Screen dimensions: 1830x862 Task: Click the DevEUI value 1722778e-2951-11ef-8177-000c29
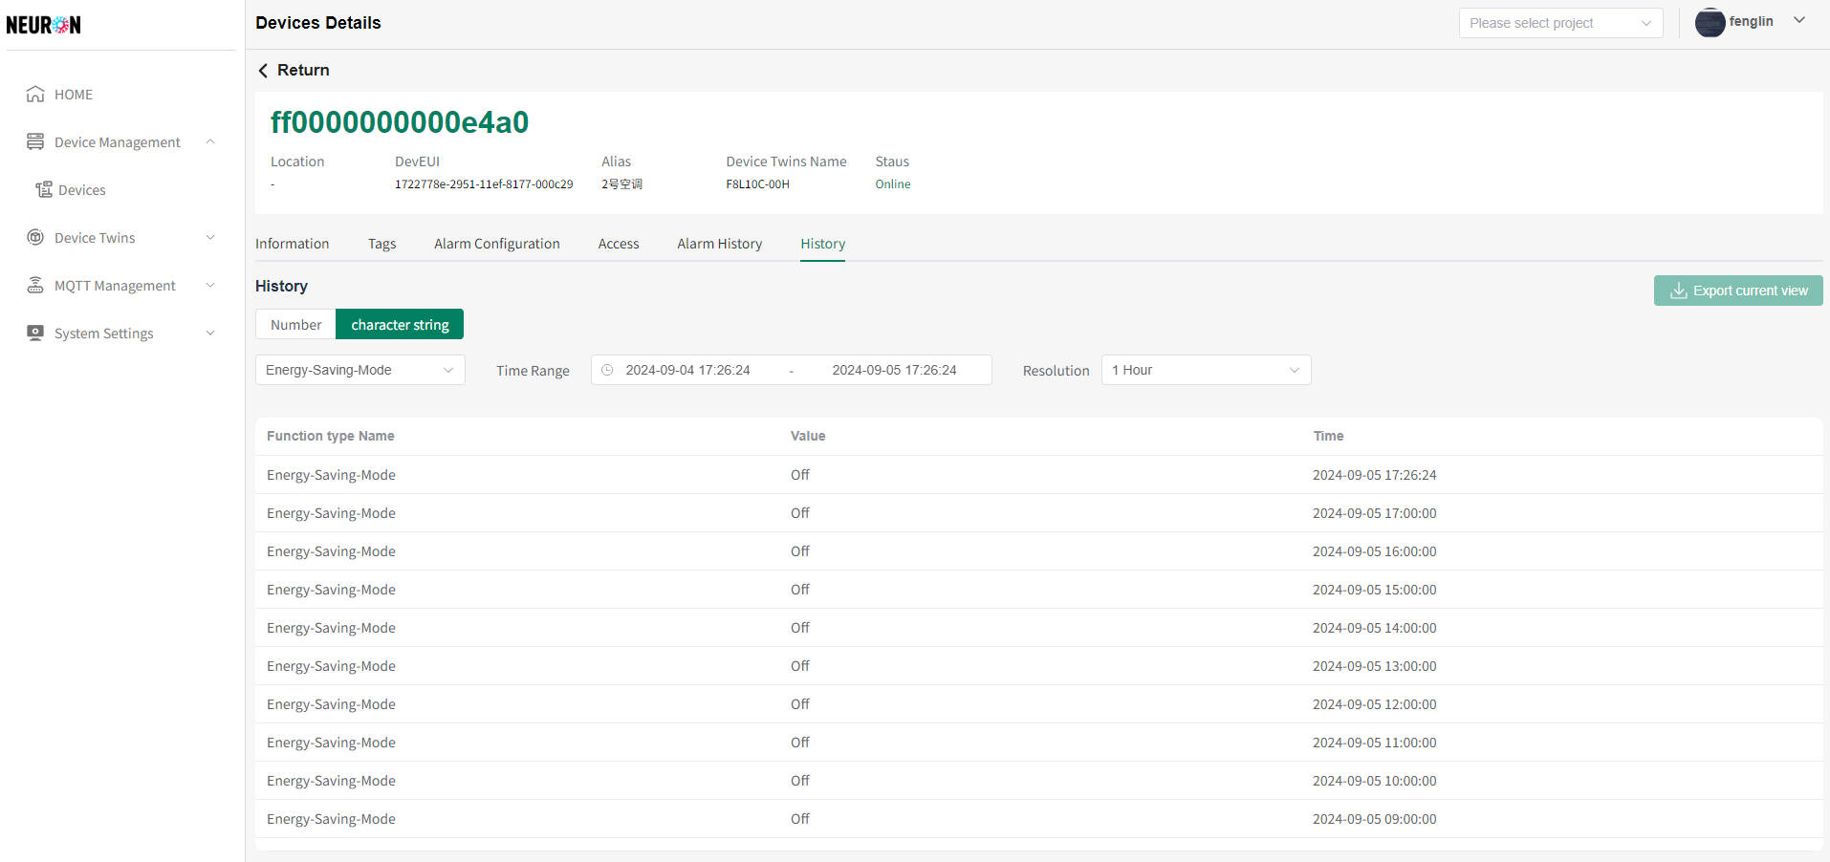pyautogui.click(x=484, y=184)
